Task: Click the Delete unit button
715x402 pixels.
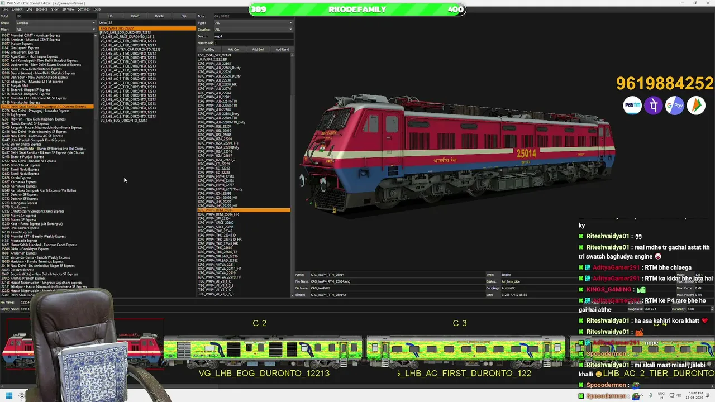Action: (x=159, y=16)
